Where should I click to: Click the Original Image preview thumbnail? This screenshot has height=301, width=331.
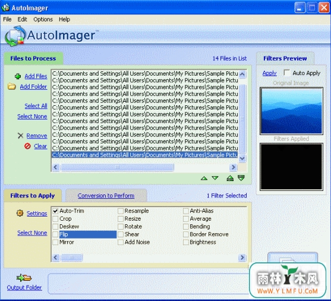(x=291, y=111)
